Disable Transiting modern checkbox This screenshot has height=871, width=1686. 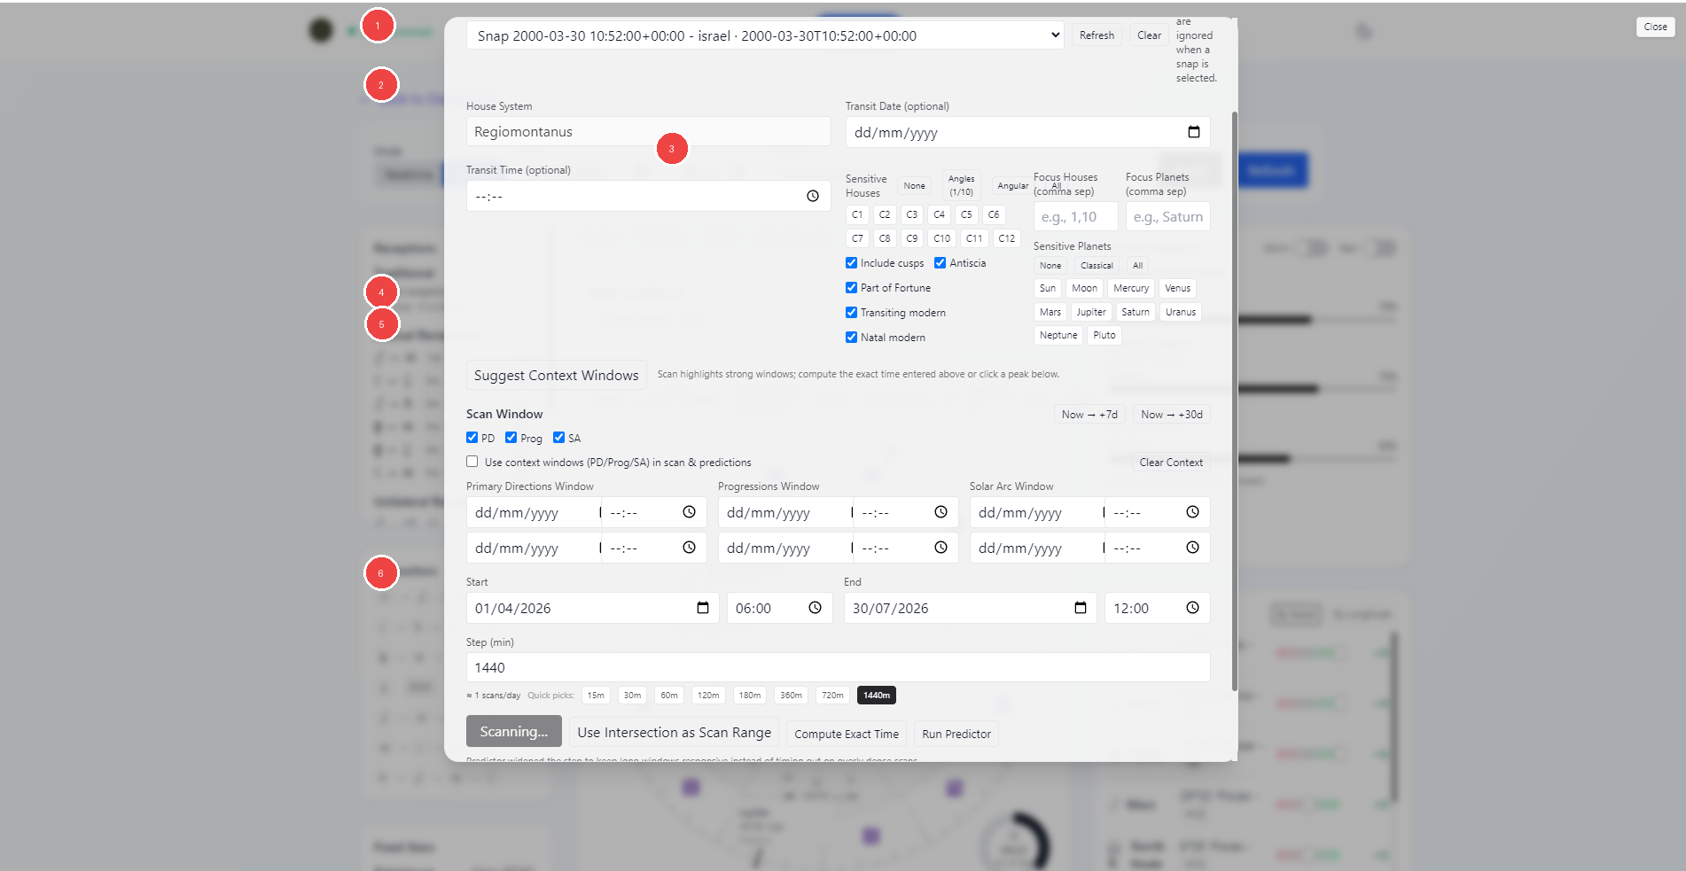click(851, 312)
